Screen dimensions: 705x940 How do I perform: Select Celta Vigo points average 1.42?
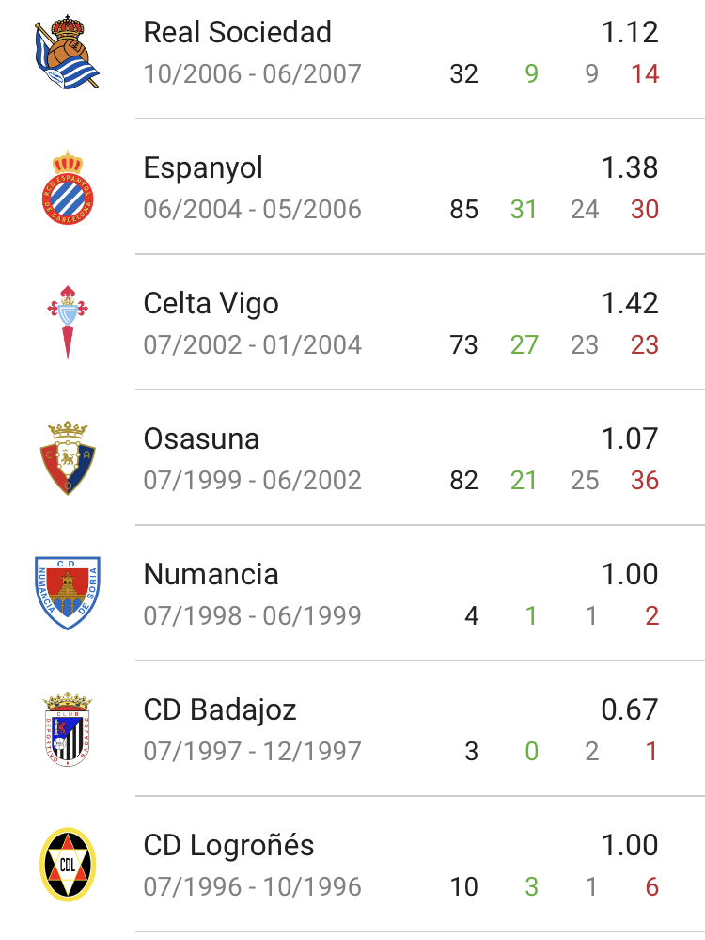click(x=630, y=303)
